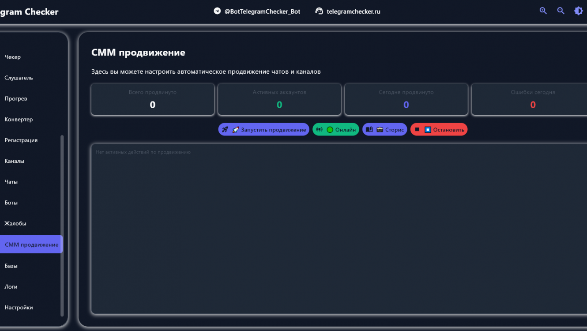Click the support headset icon in header

pos(319,11)
